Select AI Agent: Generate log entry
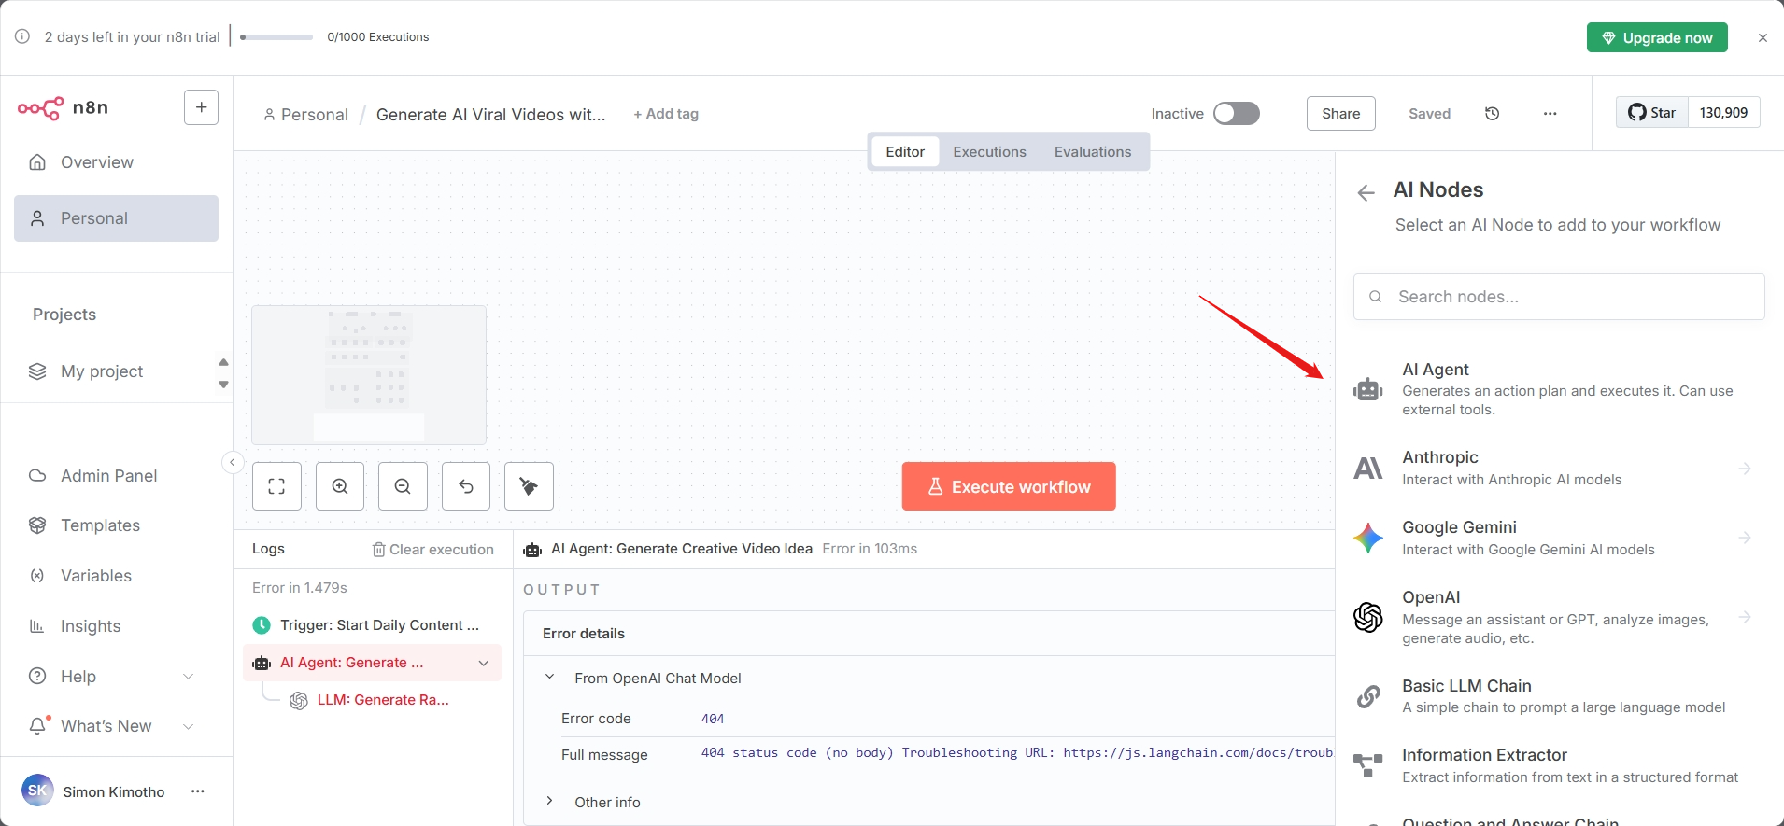This screenshot has height=826, width=1784. (372, 663)
